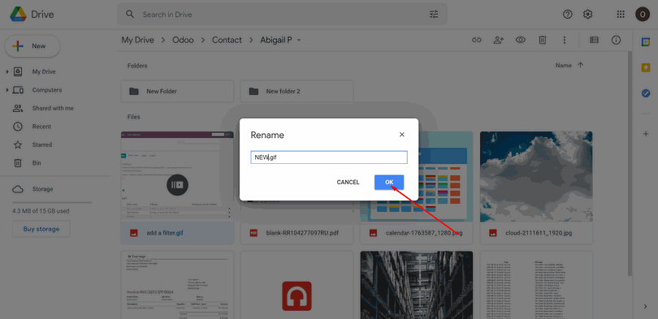658x319 pixels.
Task: Click the Preview eye icon
Action: click(521, 40)
